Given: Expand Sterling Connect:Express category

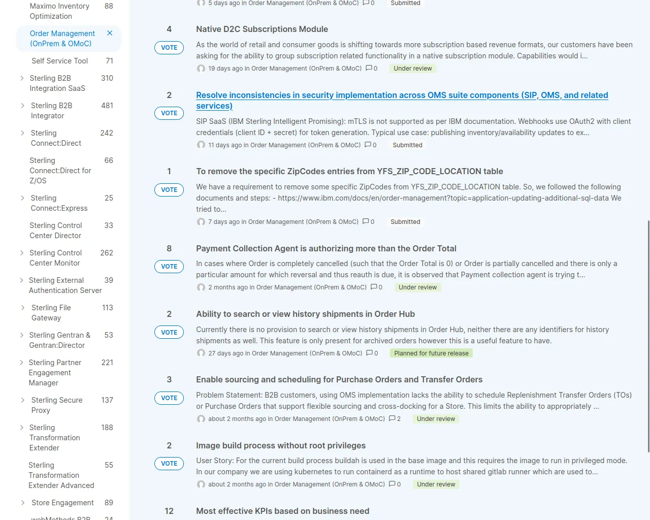Looking at the screenshot, I should pyautogui.click(x=22, y=198).
